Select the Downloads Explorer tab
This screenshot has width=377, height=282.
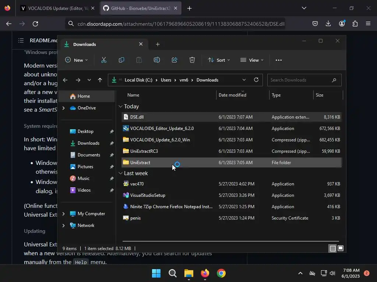tap(103, 44)
